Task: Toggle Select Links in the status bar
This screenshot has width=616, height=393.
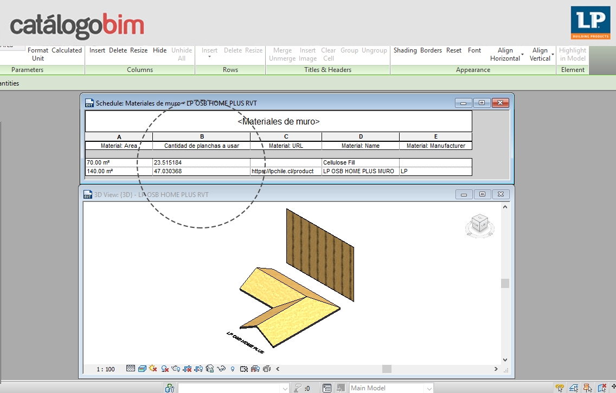Action: (x=559, y=388)
